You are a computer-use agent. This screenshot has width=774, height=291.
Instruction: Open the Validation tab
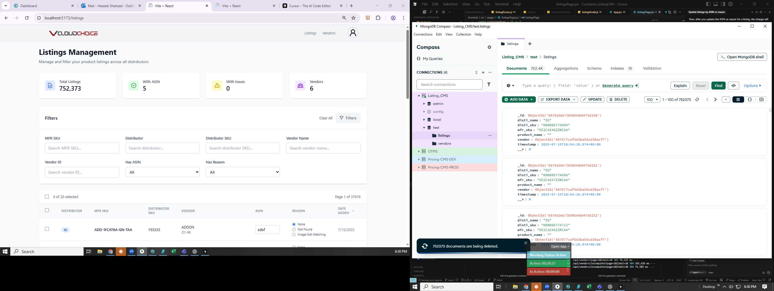652,68
